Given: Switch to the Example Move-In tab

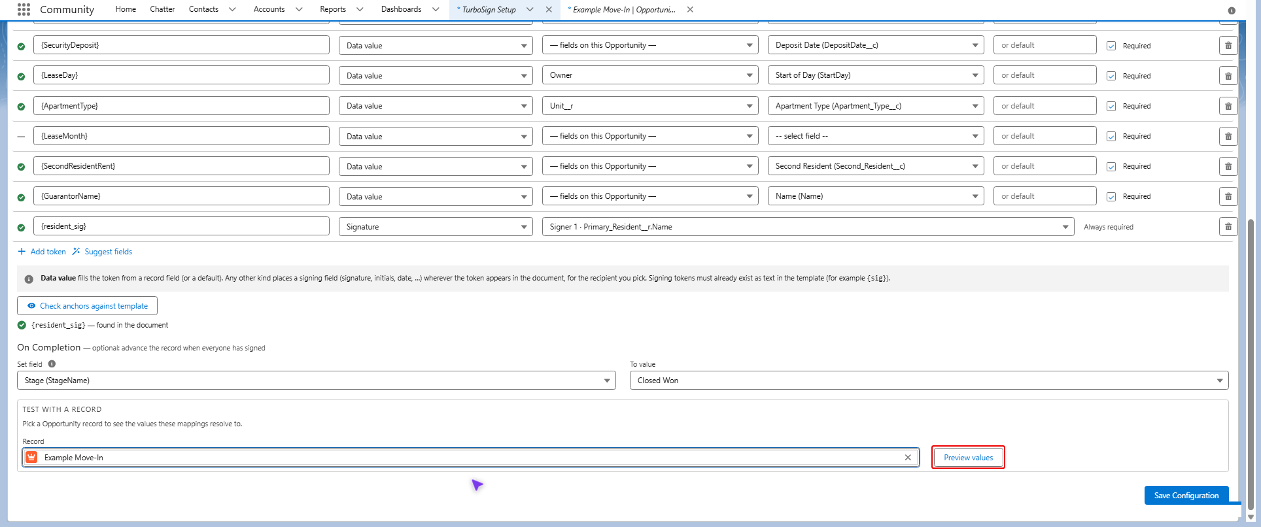Looking at the screenshot, I should point(622,10).
